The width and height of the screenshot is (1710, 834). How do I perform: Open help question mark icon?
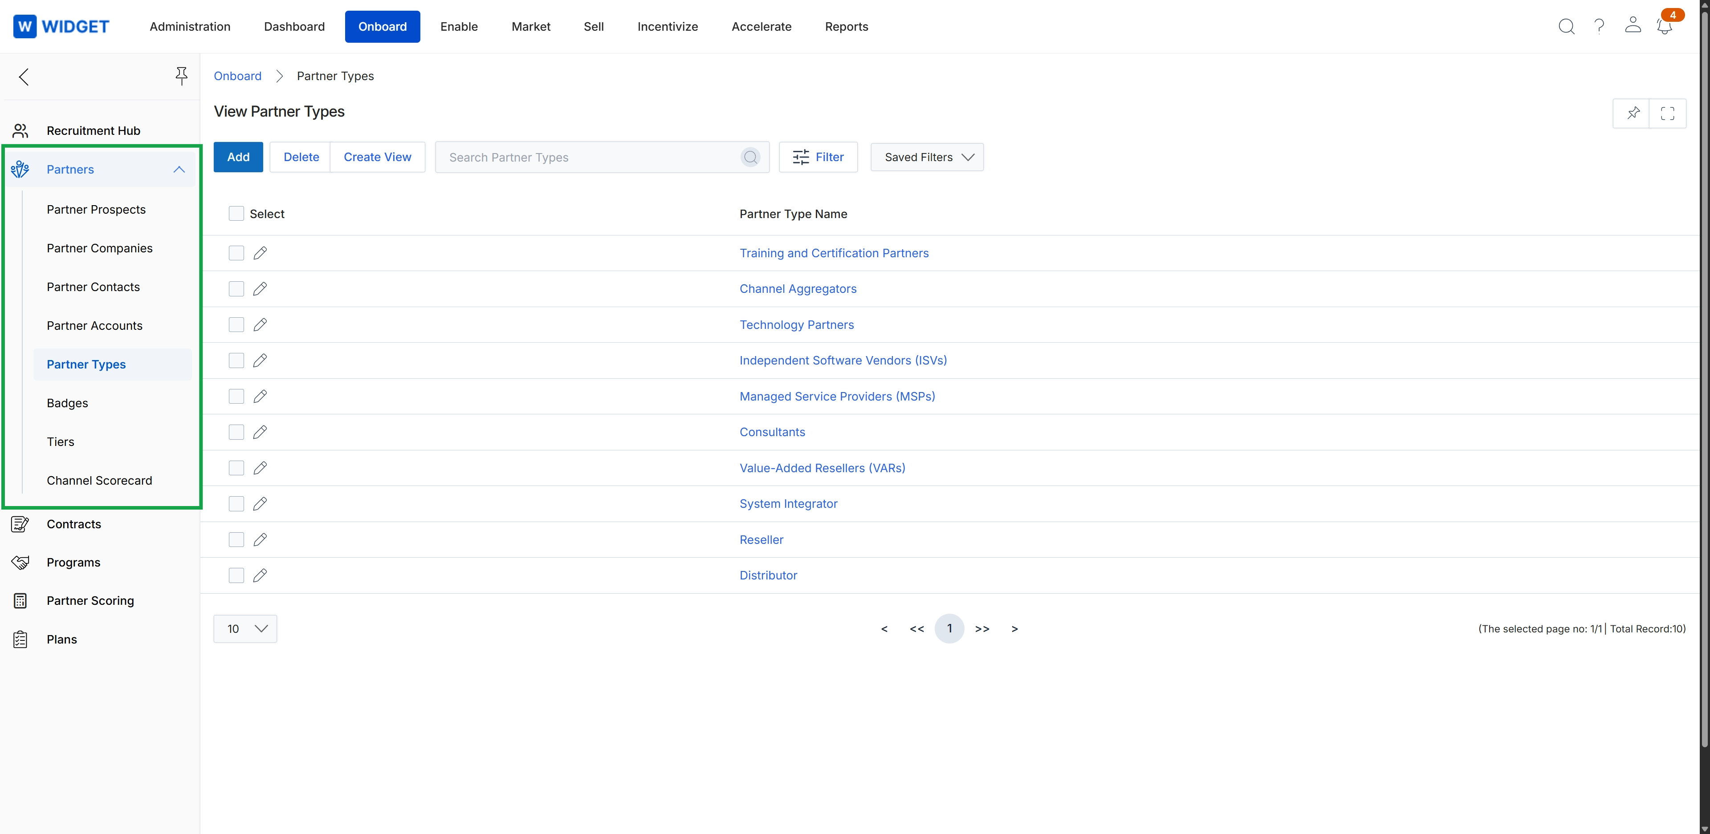click(x=1599, y=27)
